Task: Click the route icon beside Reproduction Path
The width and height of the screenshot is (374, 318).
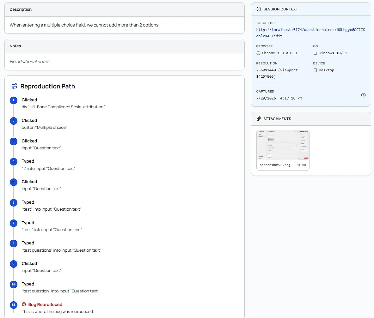Action: click(x=14, y=86)
